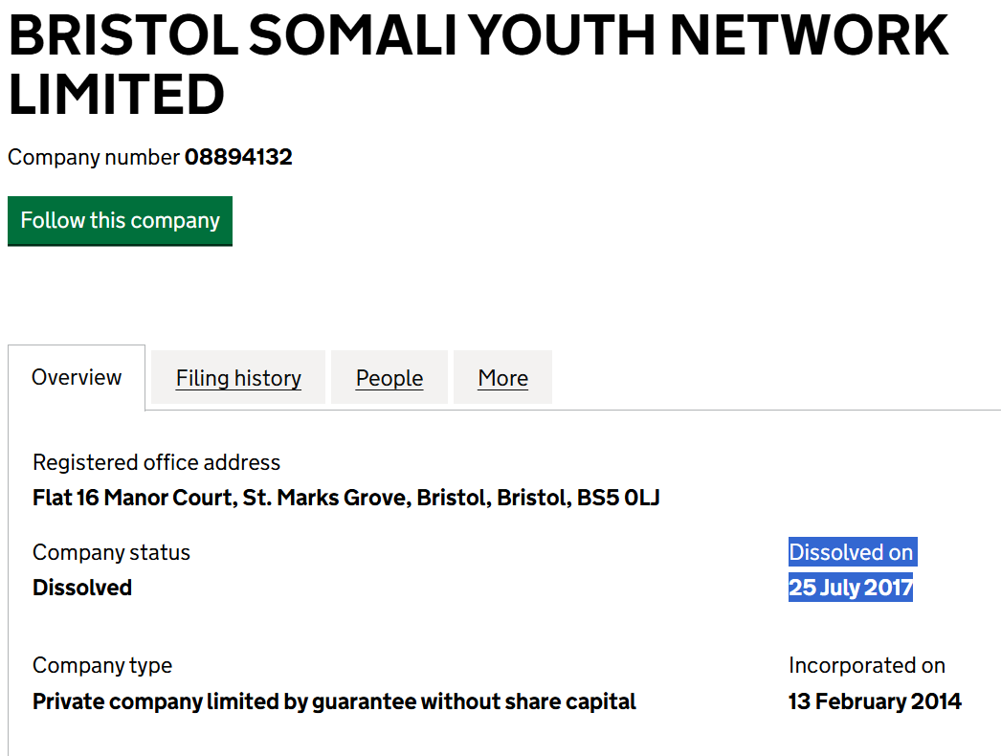Click the Company status label
The width and height of the screenshot is (1001, 756).
tap(111, 552)
